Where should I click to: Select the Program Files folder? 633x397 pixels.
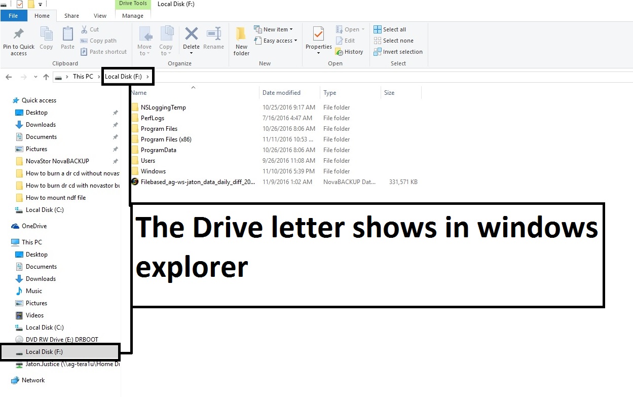(x=159, y=129)
